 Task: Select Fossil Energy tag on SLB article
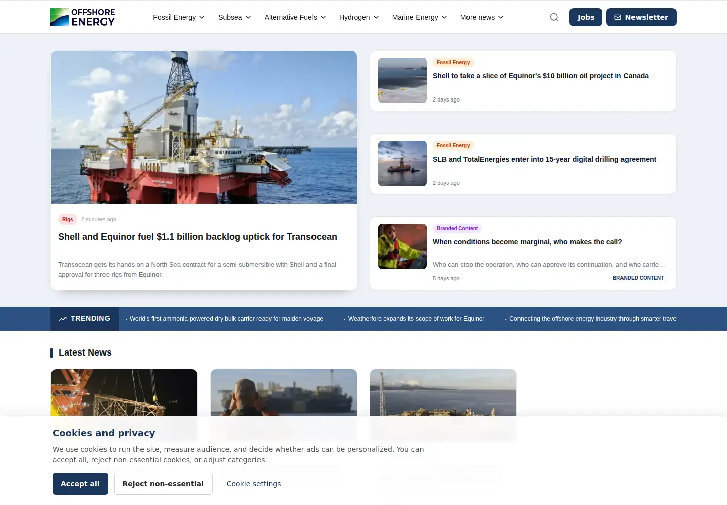tap(453, 145)
